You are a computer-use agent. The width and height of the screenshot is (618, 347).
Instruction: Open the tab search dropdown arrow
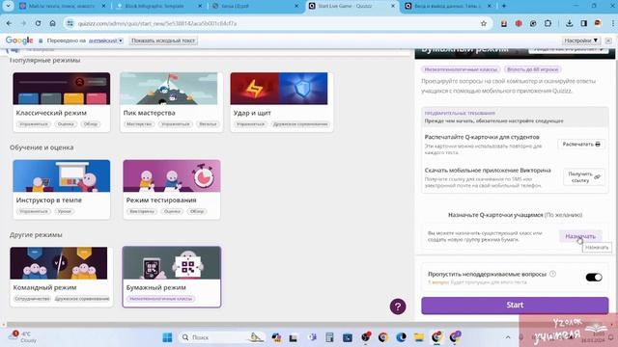pyautogui.click(x=9, y=6)
